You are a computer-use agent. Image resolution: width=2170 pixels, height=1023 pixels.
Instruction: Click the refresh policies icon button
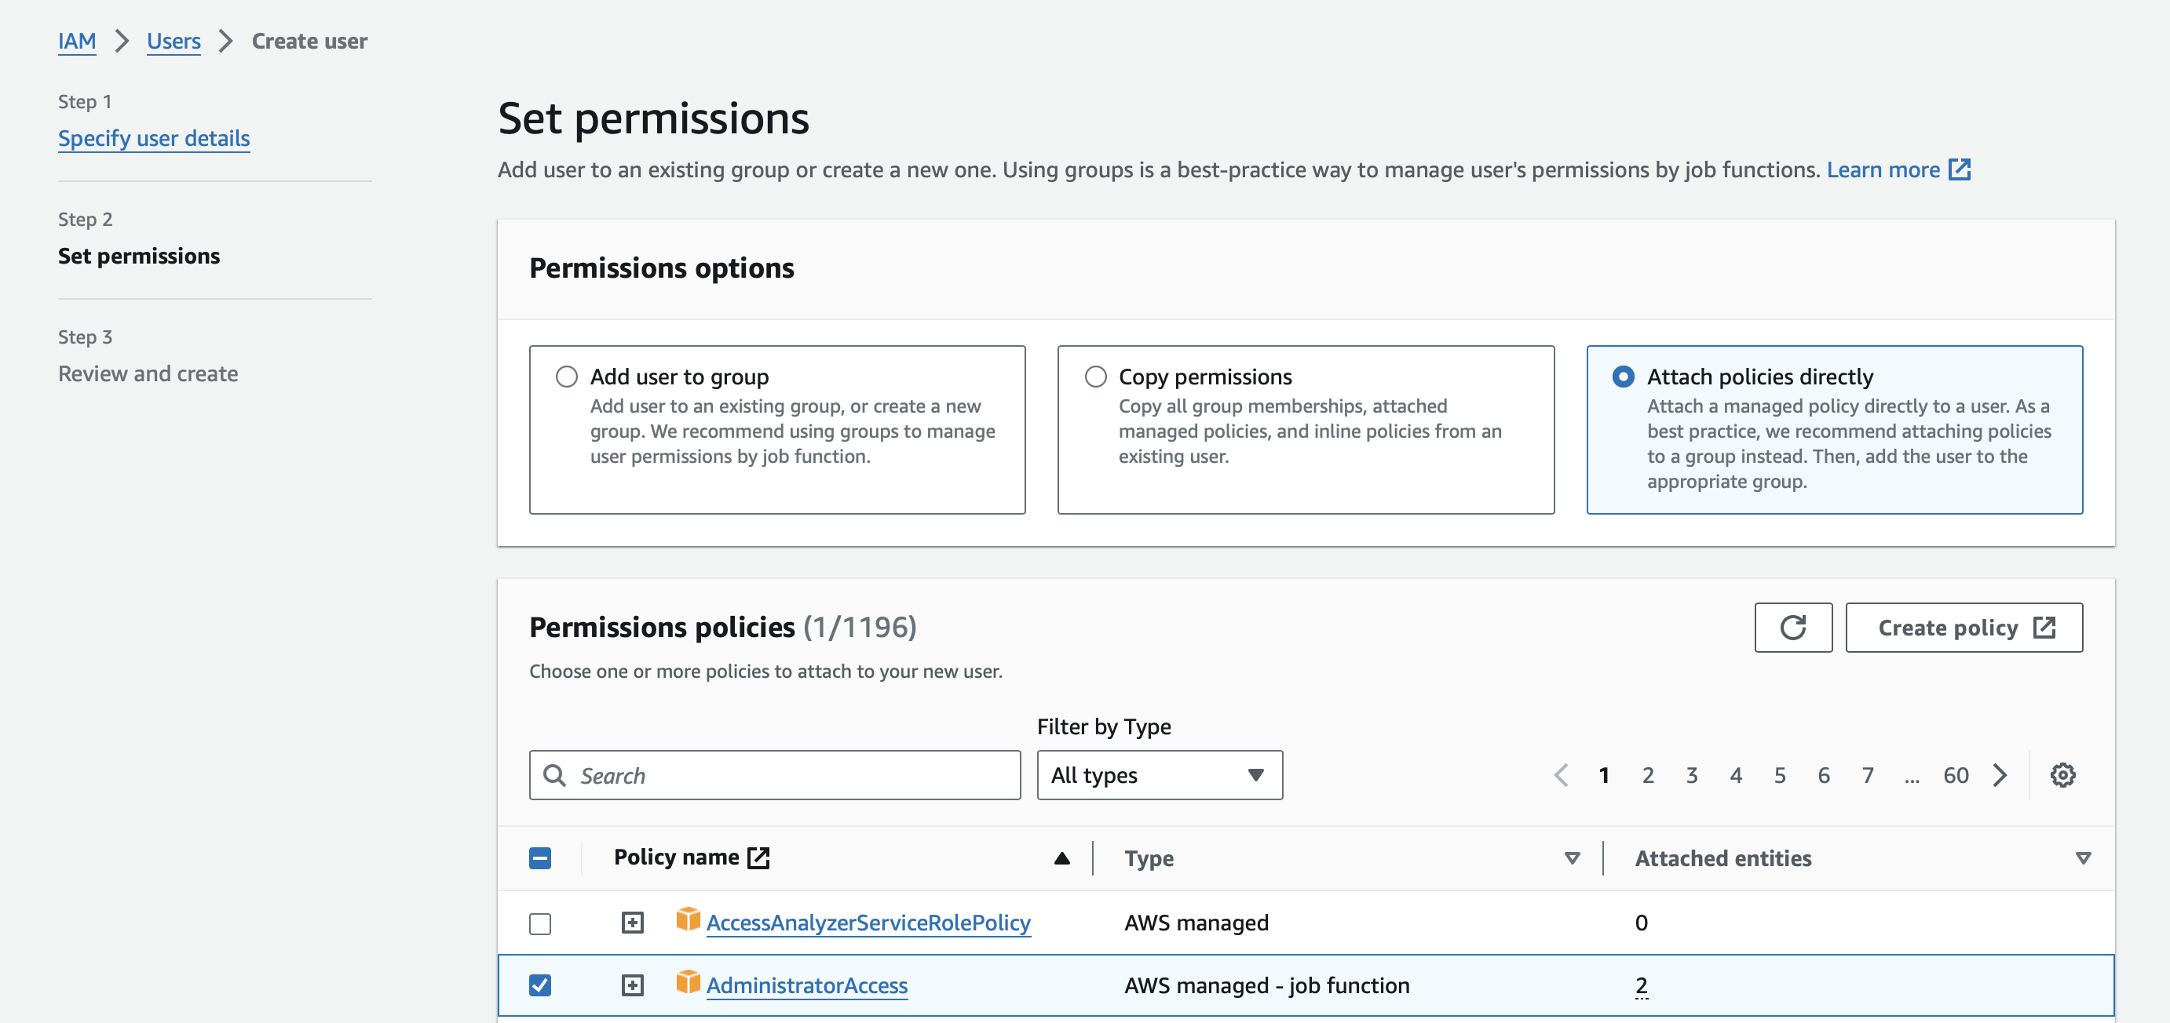pos(1792,628)
